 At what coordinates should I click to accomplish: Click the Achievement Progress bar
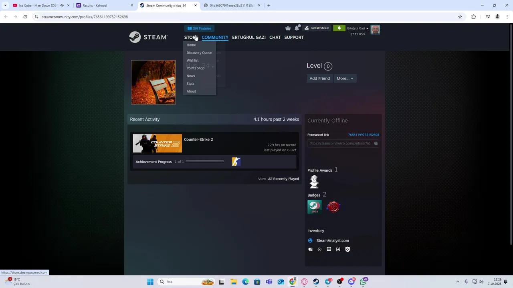[x=205, y=162]
